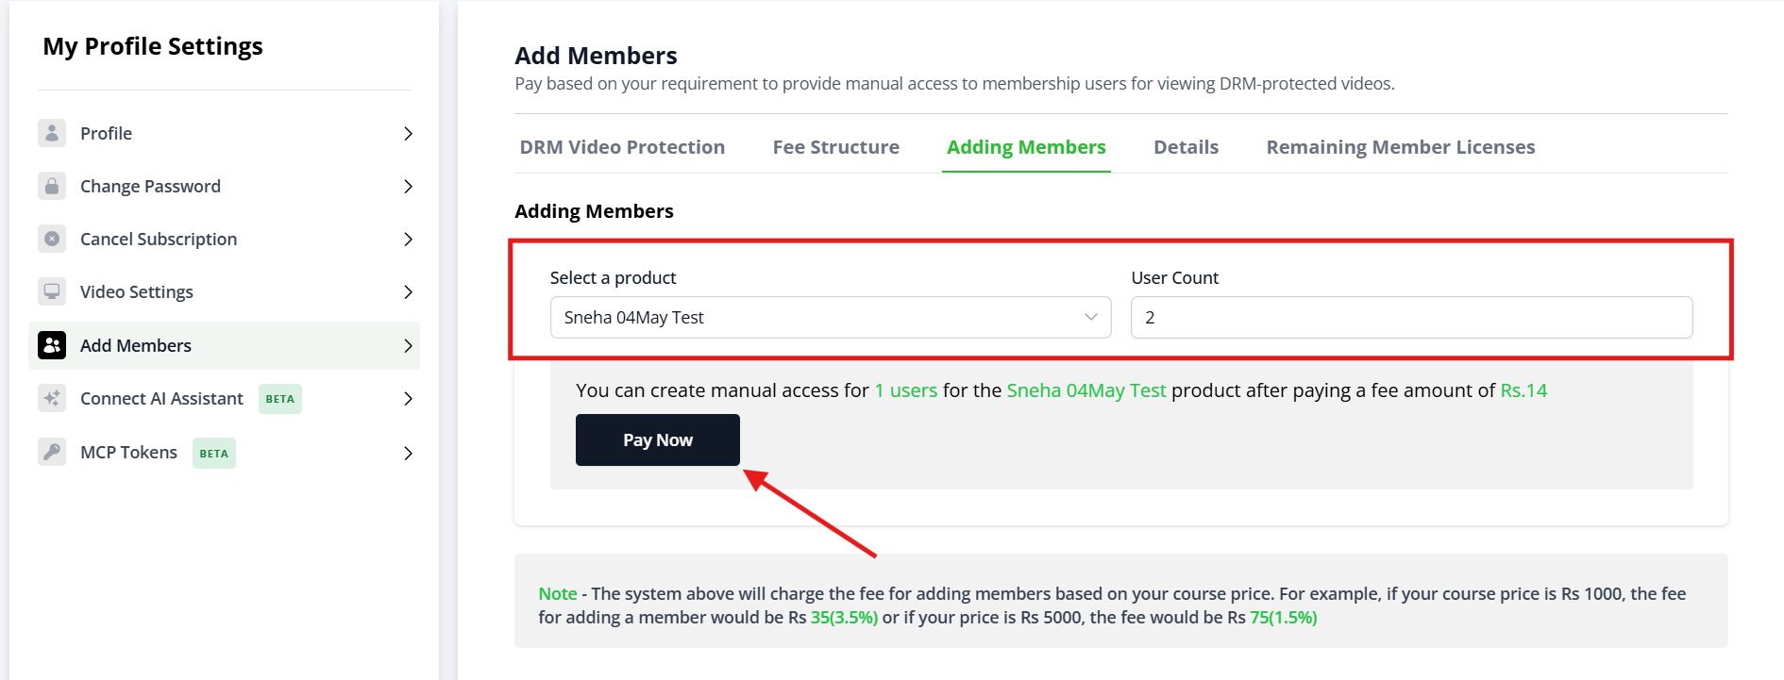Open Cancel Subscription settings
1784x680 pixels.
pos(225,239)
